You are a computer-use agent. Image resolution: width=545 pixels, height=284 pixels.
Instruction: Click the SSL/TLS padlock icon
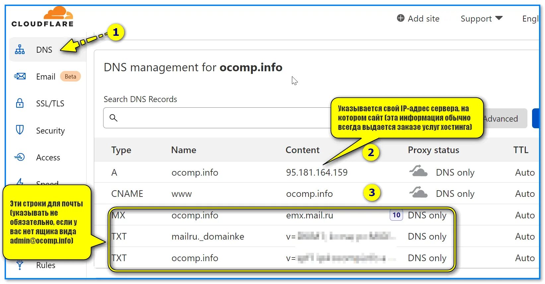(x=20, y=103)
